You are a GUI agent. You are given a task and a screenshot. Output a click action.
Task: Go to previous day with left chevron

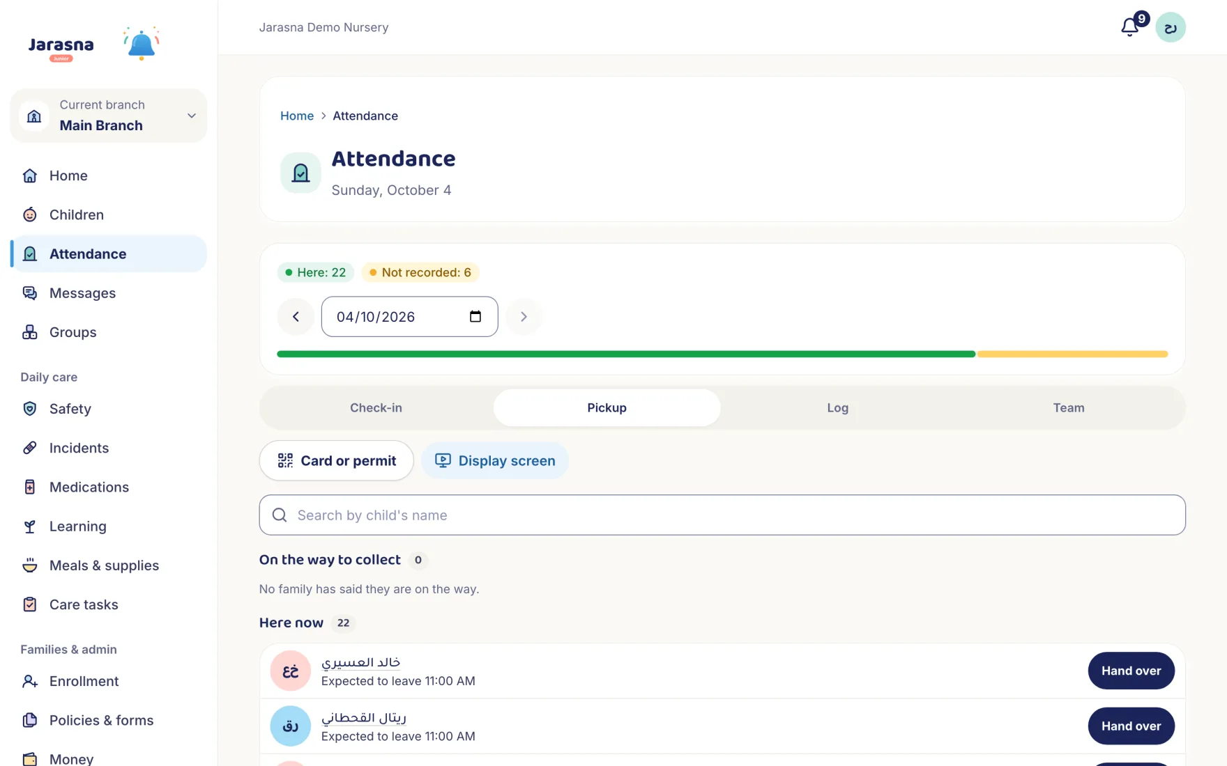(x=296, y=316)
